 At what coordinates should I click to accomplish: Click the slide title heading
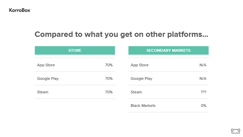tap(122, 34)
